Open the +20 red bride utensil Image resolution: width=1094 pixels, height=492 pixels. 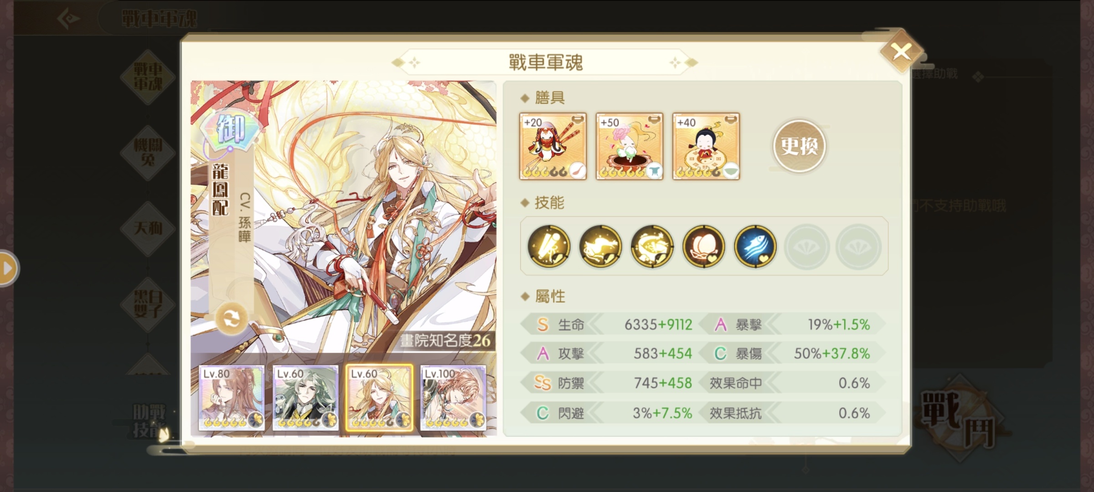click(553, 146)
